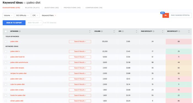Tick checkbox for 'paleo diet recipes'
This screenshot has height=103, width=193.
click(6, 68)
